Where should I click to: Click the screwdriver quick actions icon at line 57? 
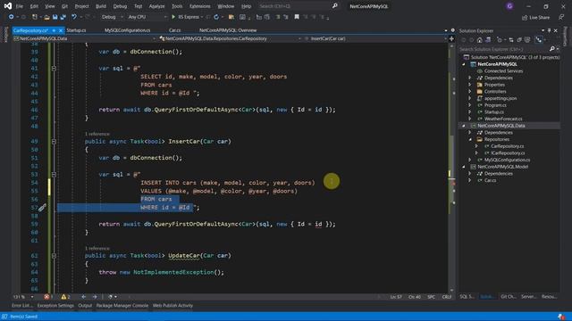42,208
